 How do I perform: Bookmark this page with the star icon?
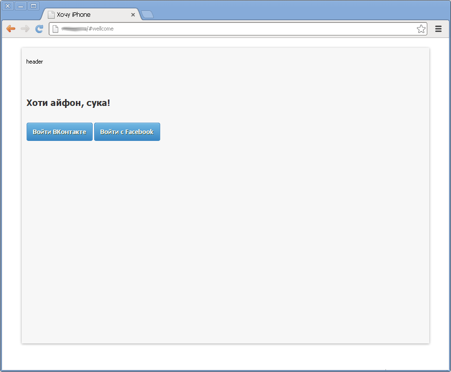point(421,29)
